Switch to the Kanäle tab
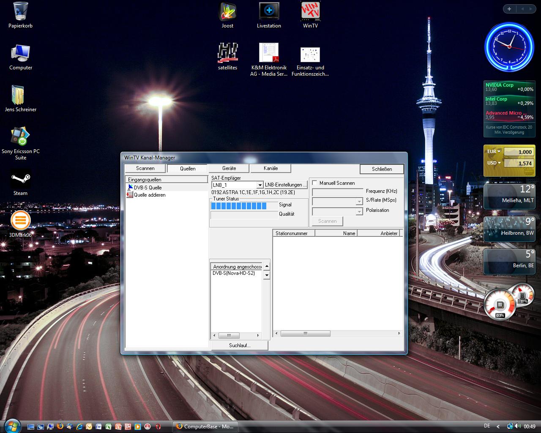Image resolution: width=541 pixels, height=433 pixels. pos(270,168)
